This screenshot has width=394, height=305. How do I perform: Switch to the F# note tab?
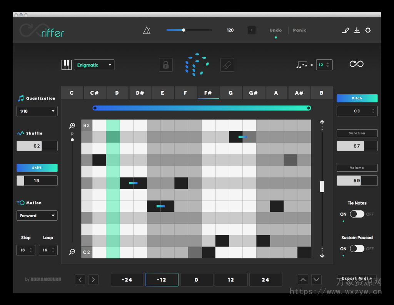[208, 93]
